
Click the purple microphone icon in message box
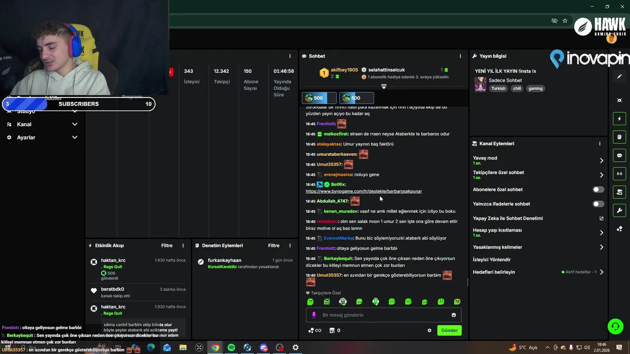click(x=314, y=315)
